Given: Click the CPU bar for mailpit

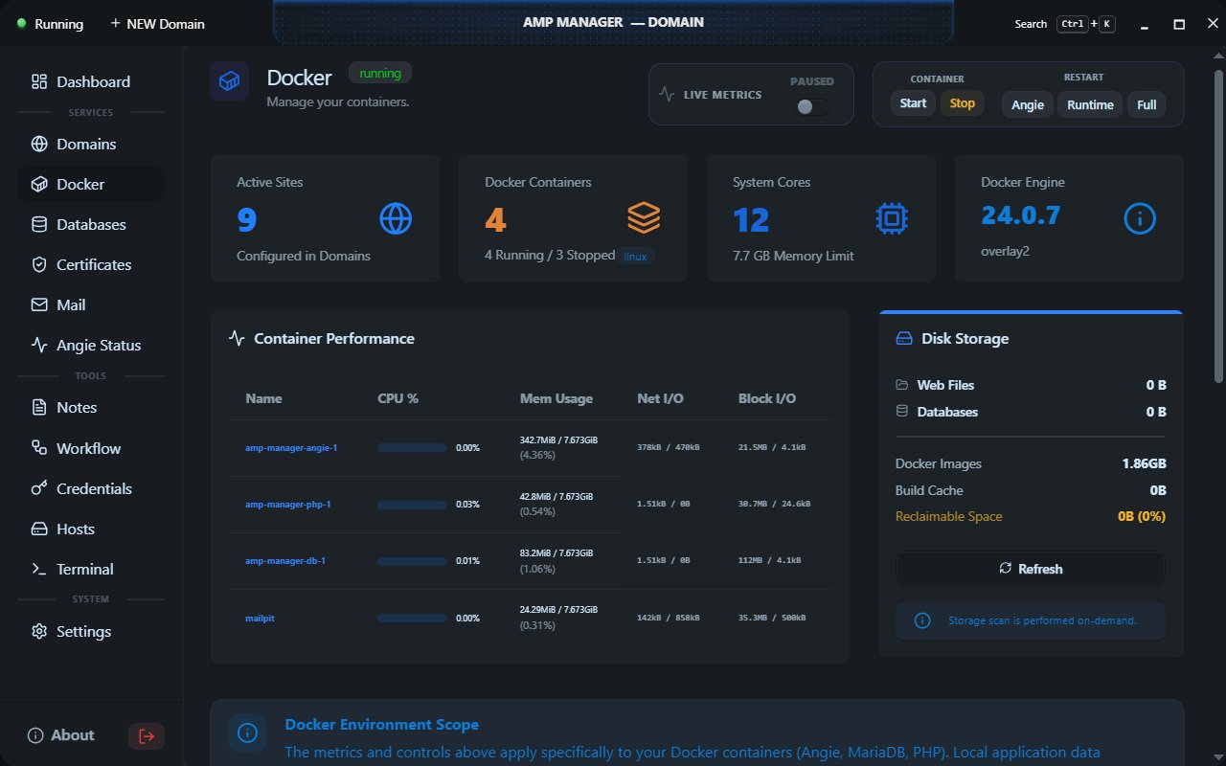Looking at the screenshot, I should pyautogui.click(x=413, y=618).
